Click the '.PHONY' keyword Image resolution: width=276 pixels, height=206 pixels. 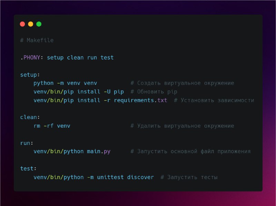30,58
